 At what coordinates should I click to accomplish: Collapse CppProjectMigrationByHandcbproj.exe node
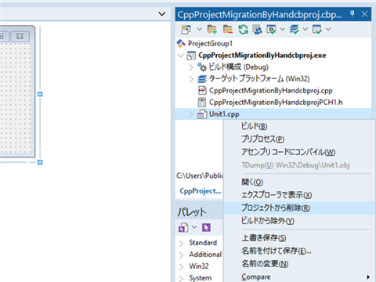[181, 56]
